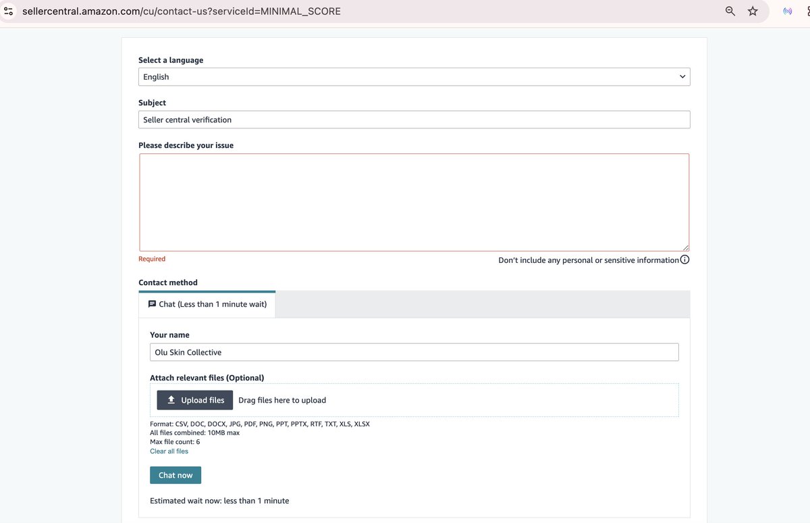This screenshot has width=810, height=523.
Task: Click the 'Estimated wait now: less than 1 minute' text
Action: click(x=219, y=501)
